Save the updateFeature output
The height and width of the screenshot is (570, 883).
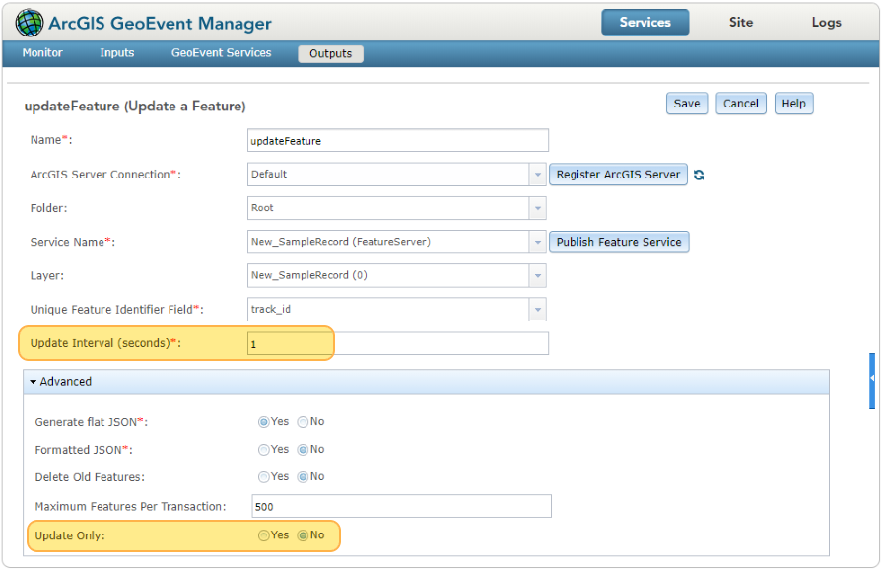click(x=687, y=104)
